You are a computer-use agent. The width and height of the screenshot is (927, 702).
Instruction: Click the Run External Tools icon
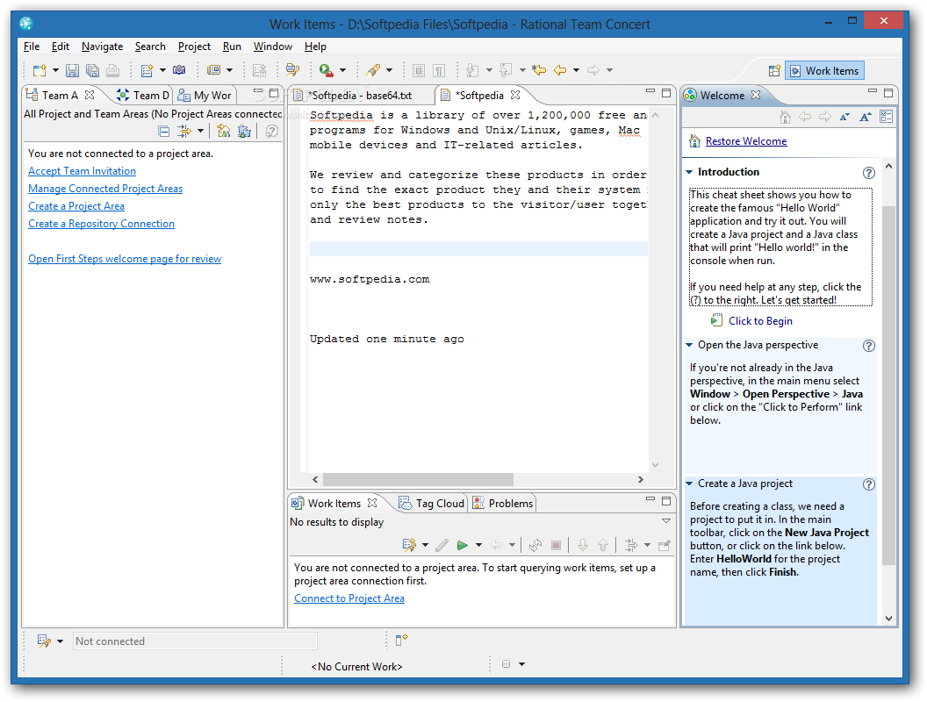click(326, 70)
